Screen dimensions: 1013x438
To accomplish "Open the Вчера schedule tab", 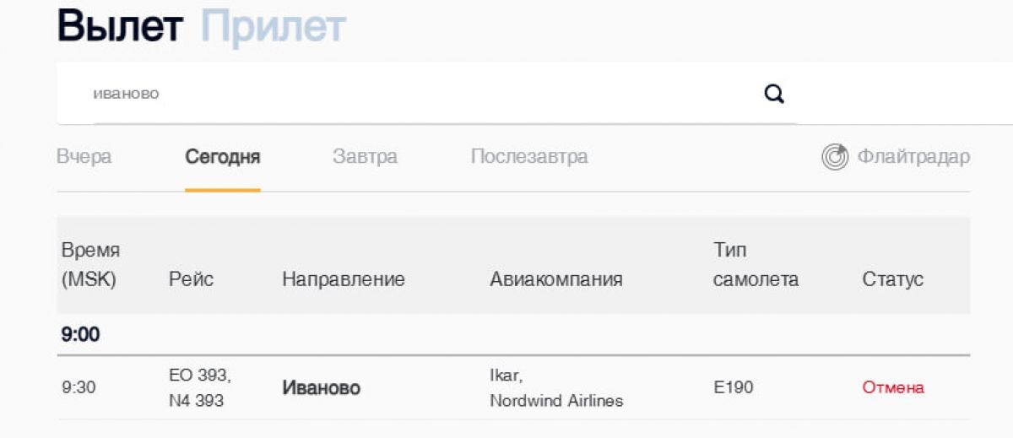I will (x=84, y=157).
